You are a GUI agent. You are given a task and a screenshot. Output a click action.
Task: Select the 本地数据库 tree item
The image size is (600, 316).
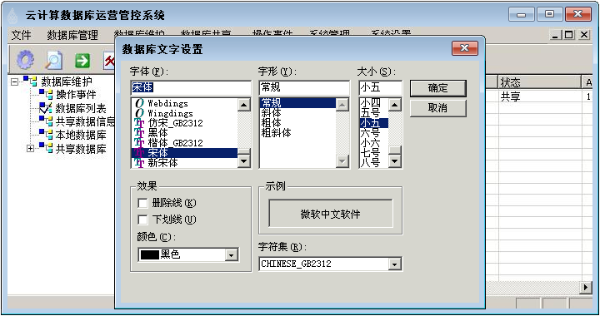[81, 135]
